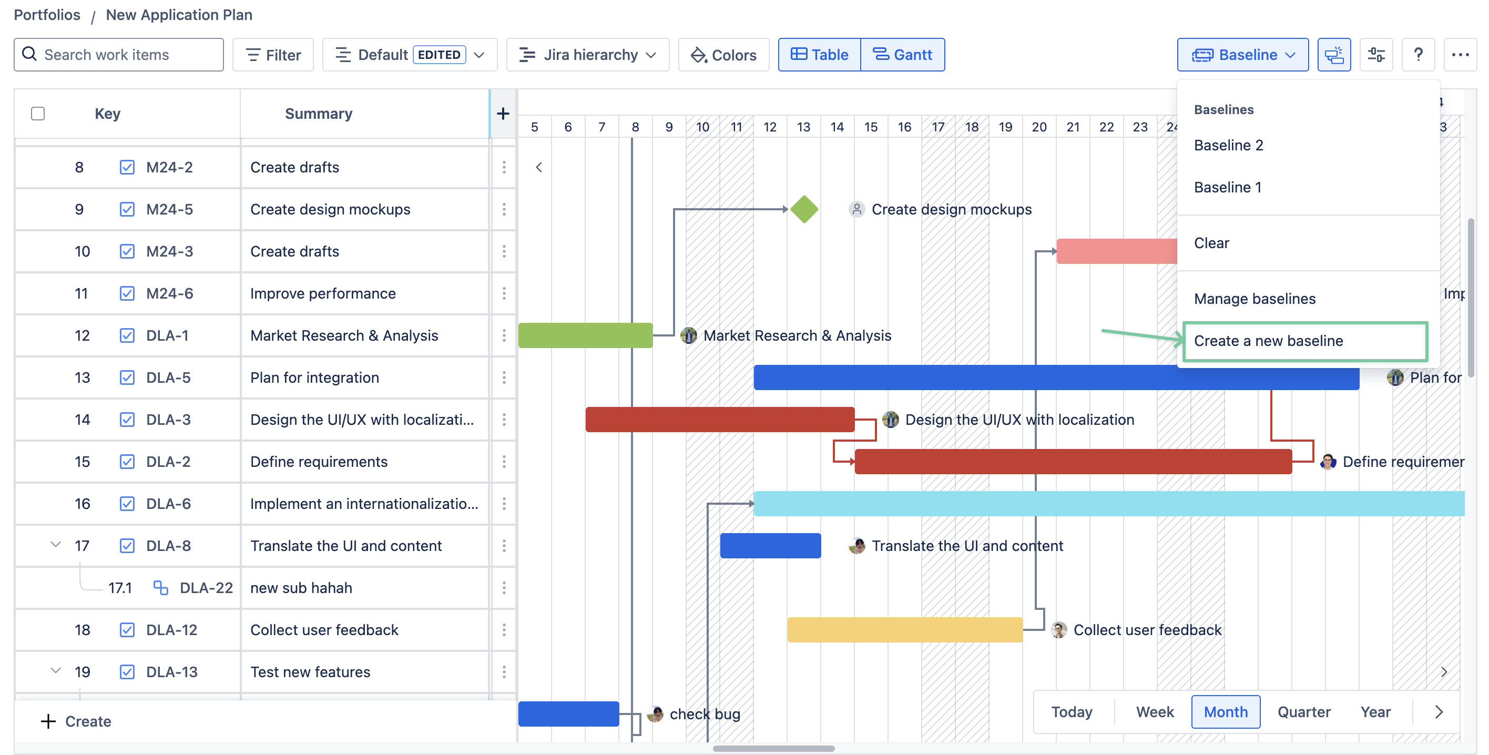
Task: Add a column with the plus icon
Action: point(503,114)
